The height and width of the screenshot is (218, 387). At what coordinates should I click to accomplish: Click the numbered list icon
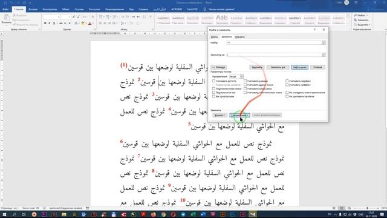tap(108, 17)
